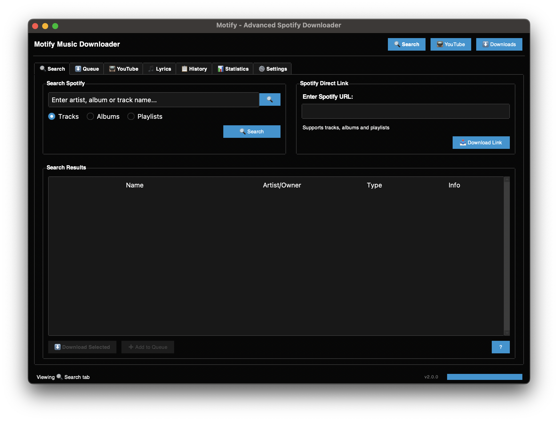Maximize the window with the green button
This screenshot has width=558, height=421.
55,26
